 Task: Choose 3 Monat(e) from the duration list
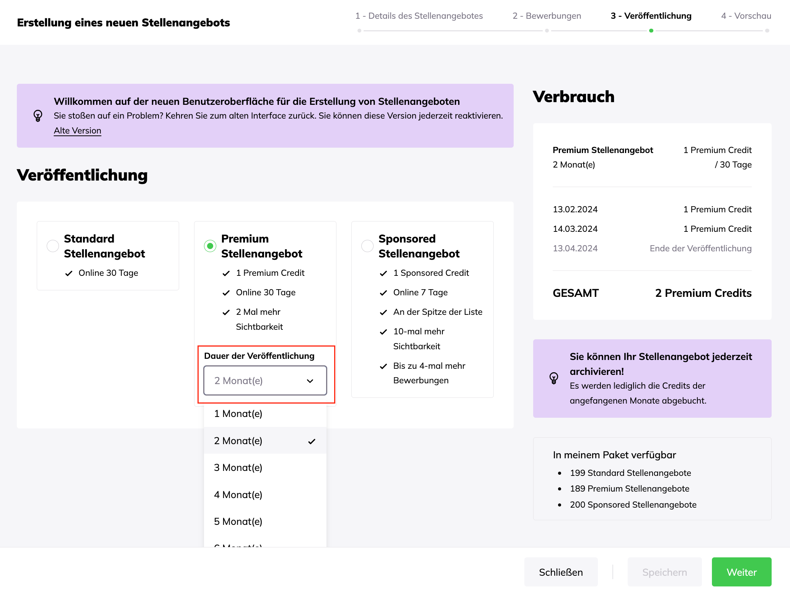(238, 467)
